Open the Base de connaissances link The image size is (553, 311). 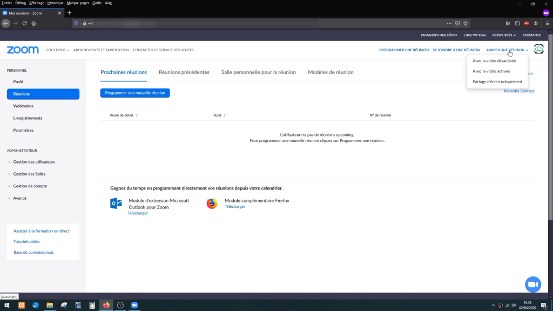pos(33,252)
